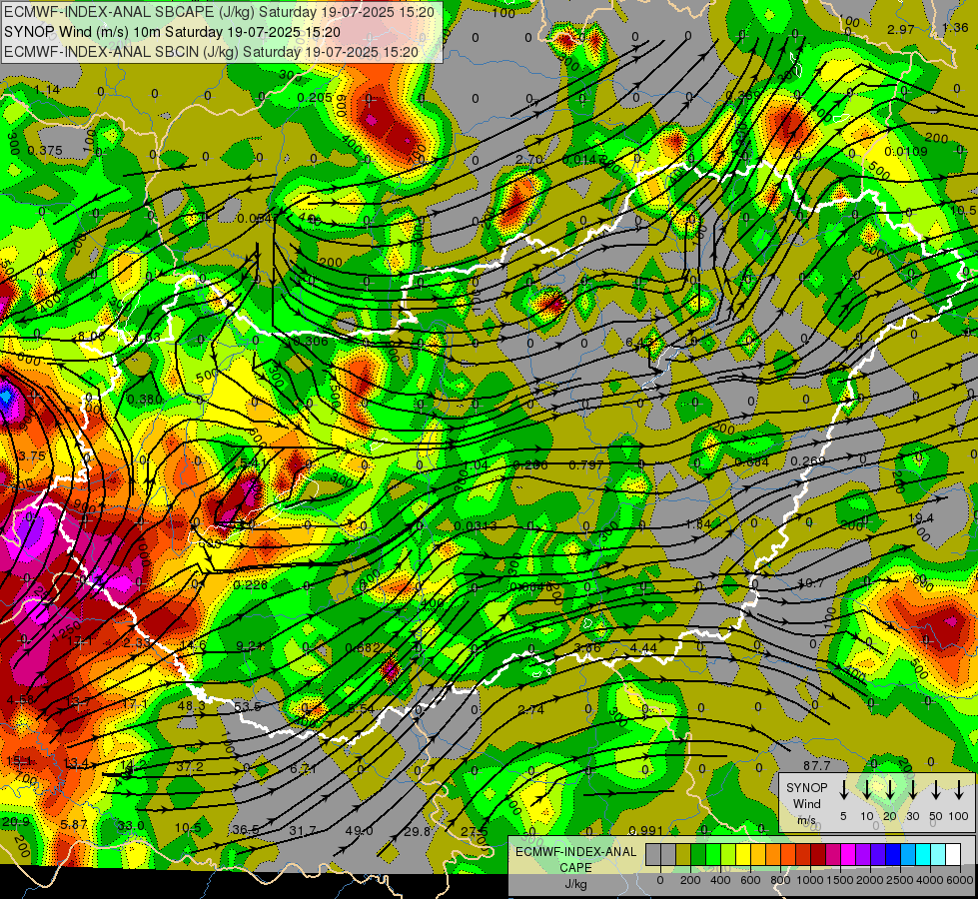Screen dimensions: 978x899
Task: Click the 20.9 value on the map
Action: click(16, 822)
